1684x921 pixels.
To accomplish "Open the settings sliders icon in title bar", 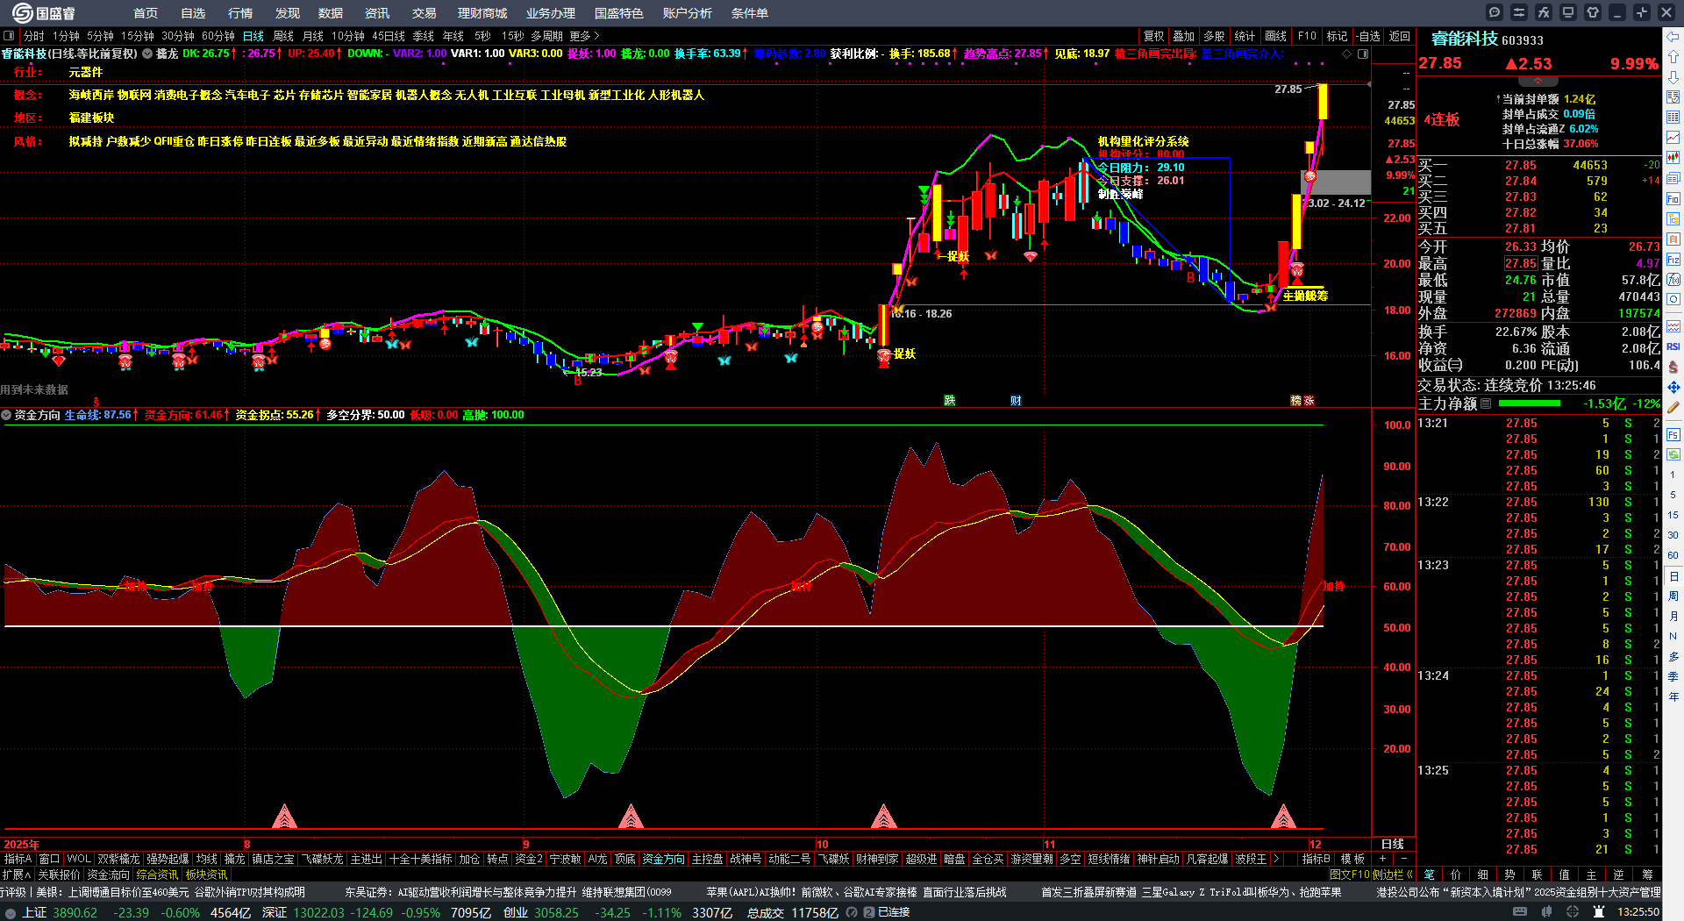I will pos(1519,12).
